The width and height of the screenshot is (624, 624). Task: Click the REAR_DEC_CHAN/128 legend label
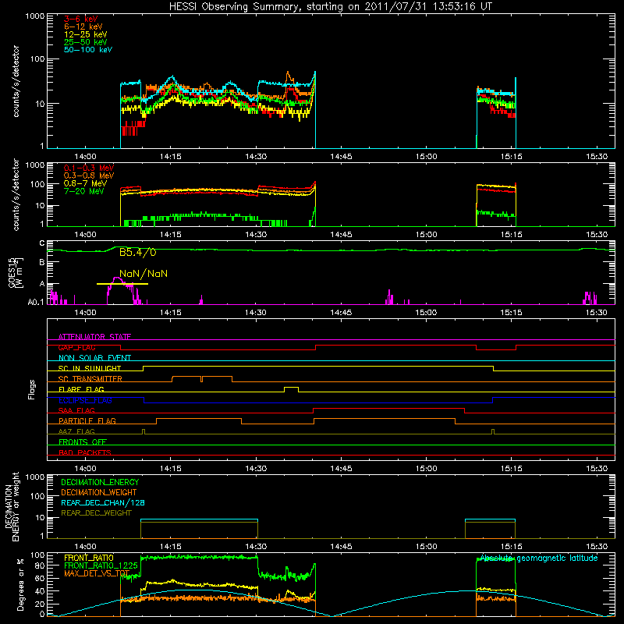pos(103,502)
